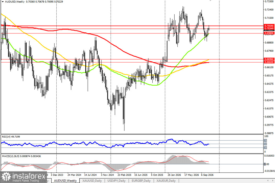The height and width of the screenshot is (183, 275).
Task: Click the 23 Feb 2025 date label
Action: 124,175
